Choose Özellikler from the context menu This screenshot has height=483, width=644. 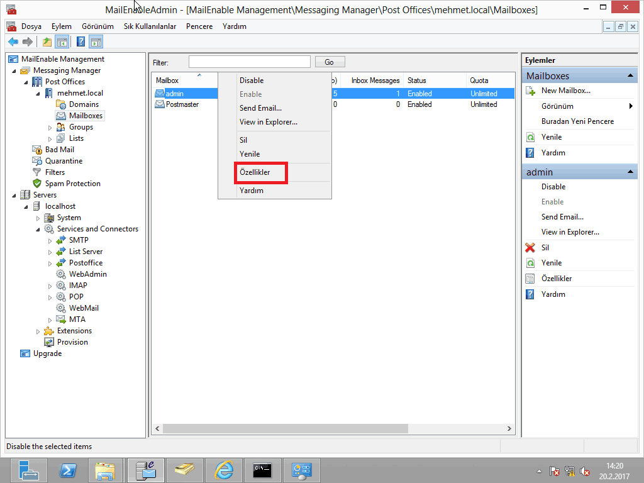(x=255, y=172)
